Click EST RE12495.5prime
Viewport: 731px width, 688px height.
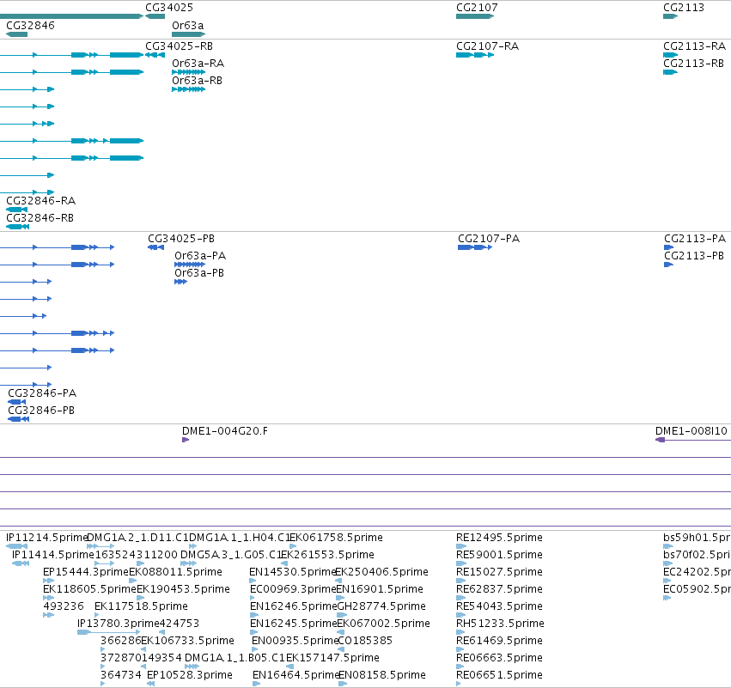[x=499, y=538]
